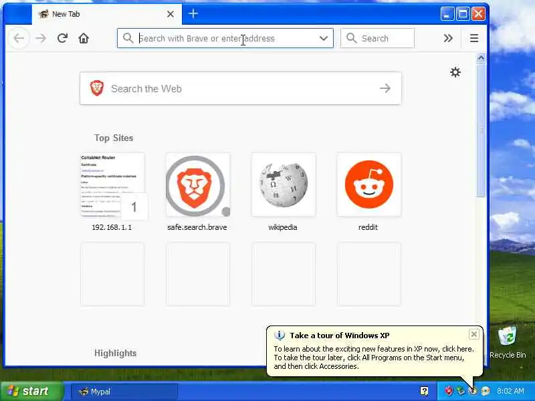The height and width of the screenshot is (401, 535).
Task: Click the magnifier icon in Search box
Action: pyautogui.click(x=351, y=38)
